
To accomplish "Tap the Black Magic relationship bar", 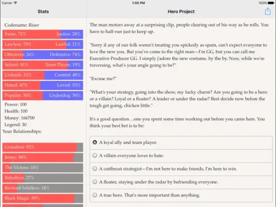I will click(43, 198).
